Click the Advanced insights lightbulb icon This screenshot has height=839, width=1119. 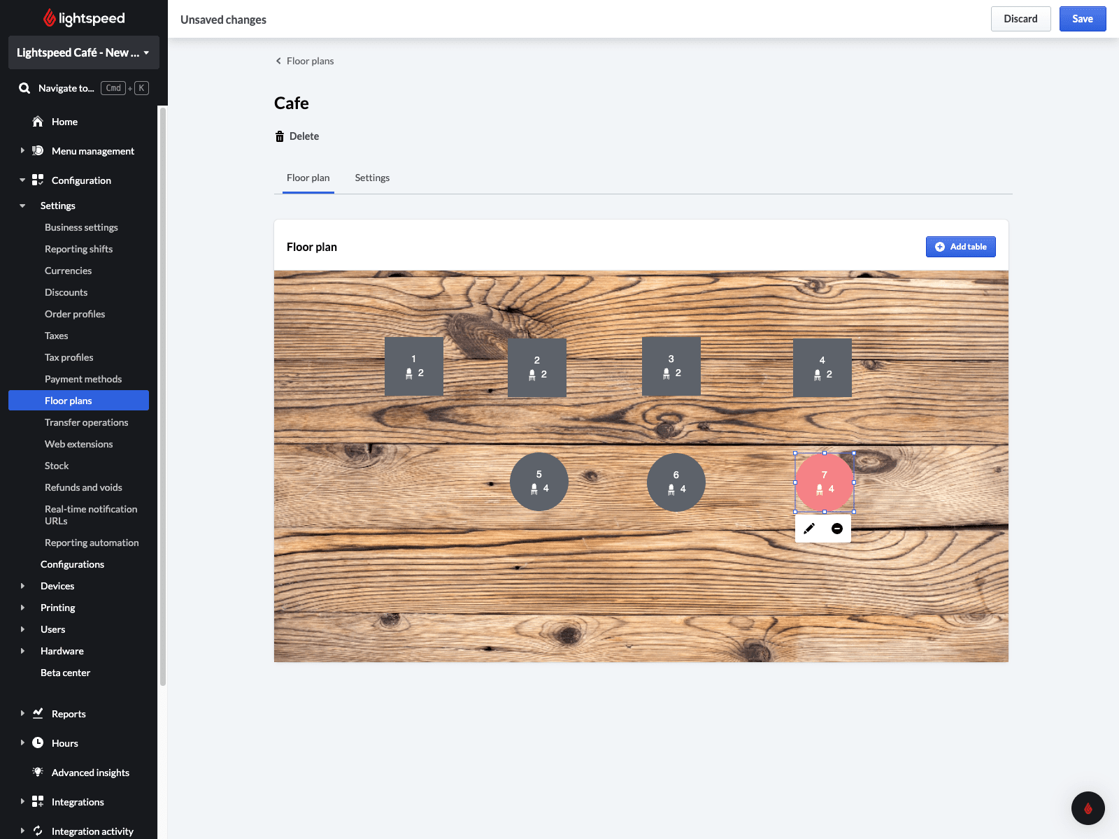[x=38, y=772]
